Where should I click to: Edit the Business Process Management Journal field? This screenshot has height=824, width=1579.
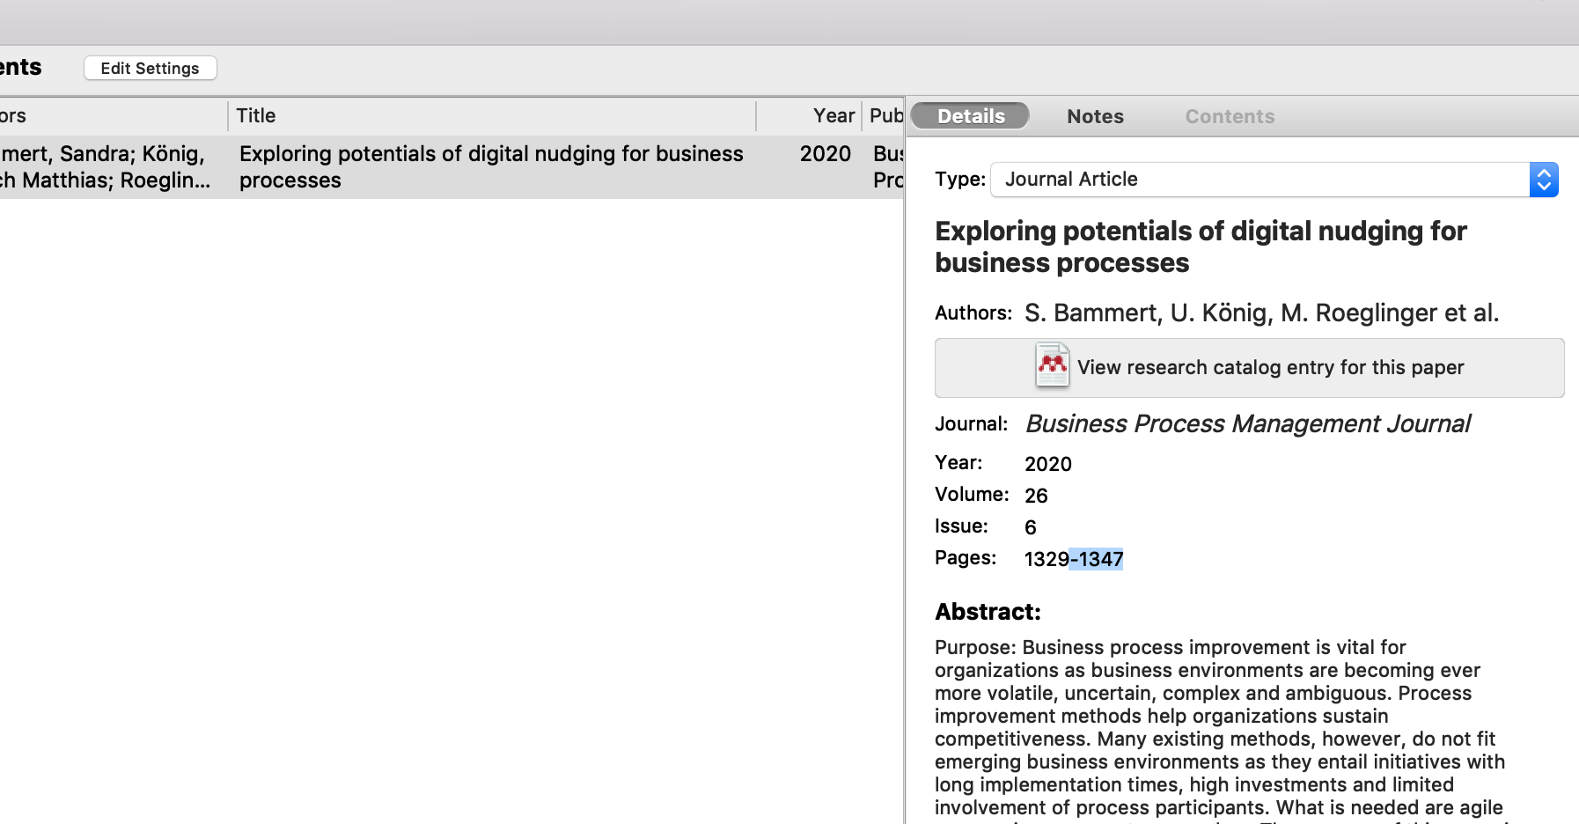pyautogui.click(x=1247, y=424)
